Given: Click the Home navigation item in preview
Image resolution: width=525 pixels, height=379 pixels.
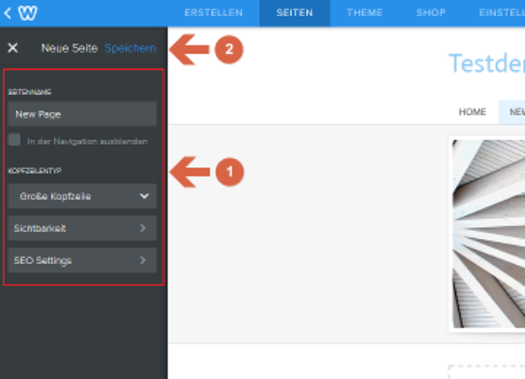Looking at the screenshot, I should tap(472, 112).
